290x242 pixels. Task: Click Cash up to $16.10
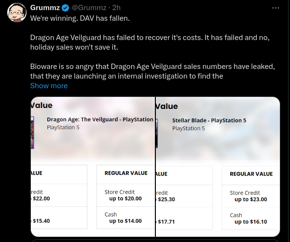click(248, 218)
